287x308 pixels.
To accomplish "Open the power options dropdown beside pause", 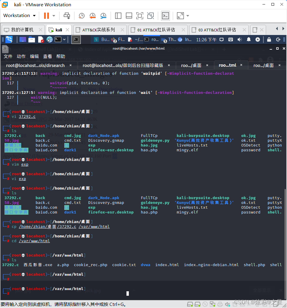I will pyautogui.click(x=54, y=16).
